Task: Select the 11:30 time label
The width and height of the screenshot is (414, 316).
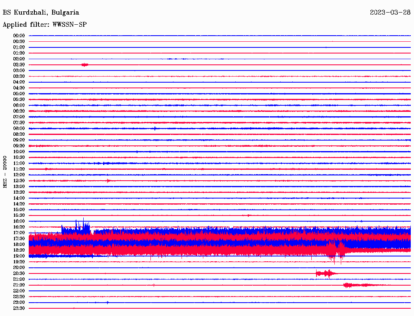Action: [19, 169]
